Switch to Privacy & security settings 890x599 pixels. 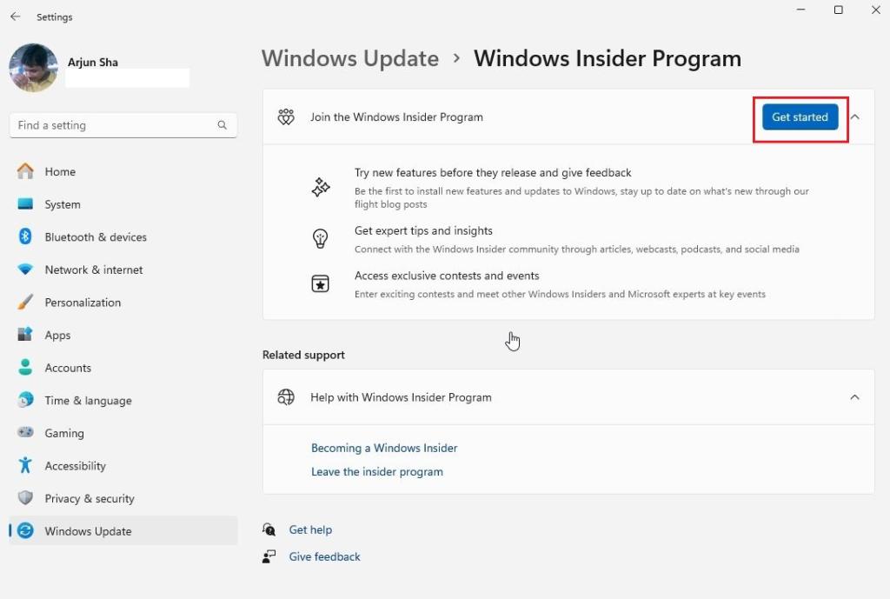pos(89,498)
